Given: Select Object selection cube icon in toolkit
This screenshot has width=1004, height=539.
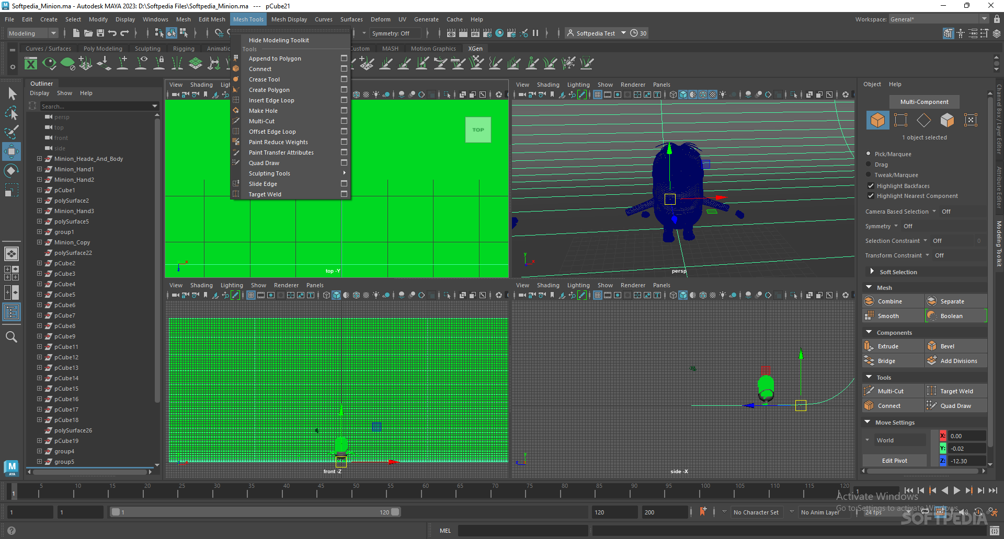Looking at the screenshot, I should [x=877, y=120].
